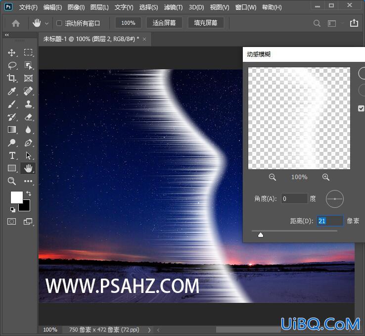Open the 选择(S) menu
365x336 pixels.
point(148,7)
